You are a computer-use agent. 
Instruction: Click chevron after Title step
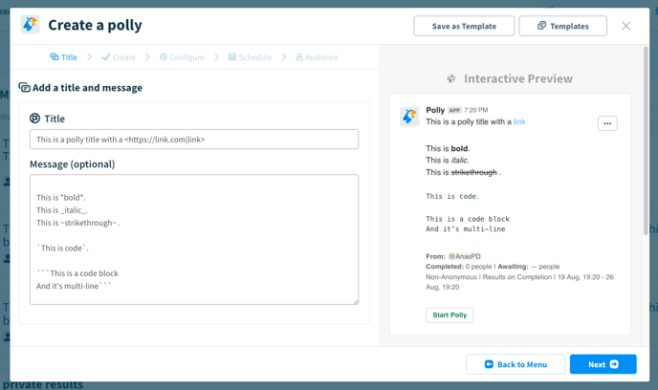coord(89,57)
